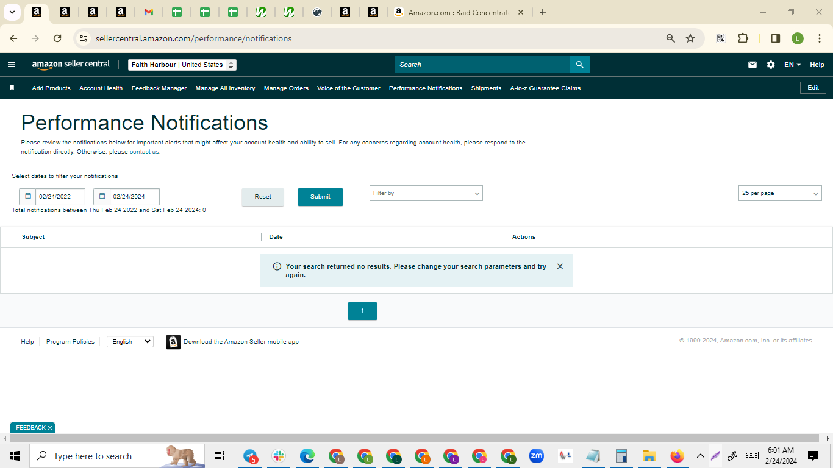The width and height of the screenshot is (833, 468).
Task: Open Telegram from the taskbar
Action: (250, 456)
